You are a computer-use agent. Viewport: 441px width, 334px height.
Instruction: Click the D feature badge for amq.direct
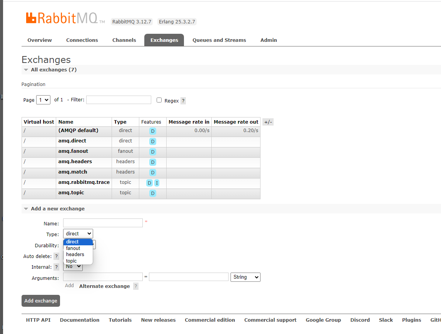click(153, 141)
